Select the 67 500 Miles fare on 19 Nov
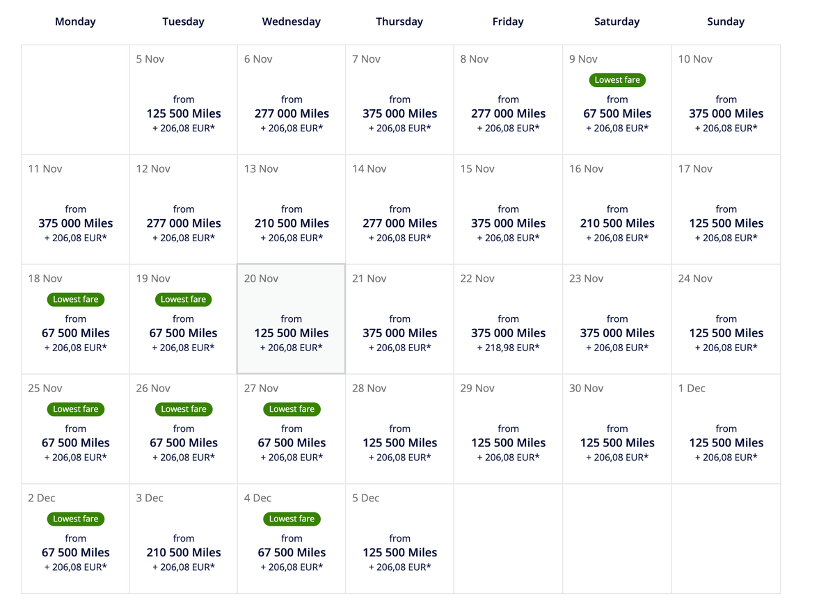 (x=183, y=332)
